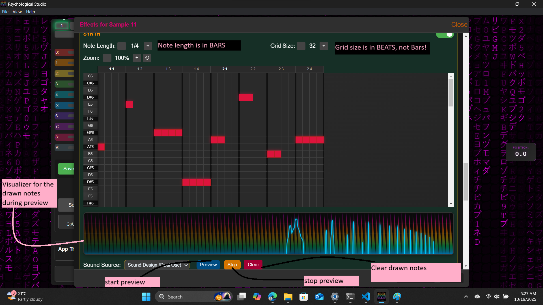Open the View menu
The width and height of the screenshot is (543, 305).
tap(17, 12)
